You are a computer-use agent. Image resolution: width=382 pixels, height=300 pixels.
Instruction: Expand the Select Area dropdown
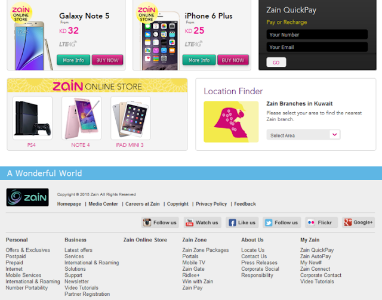[x=303, y=135]
